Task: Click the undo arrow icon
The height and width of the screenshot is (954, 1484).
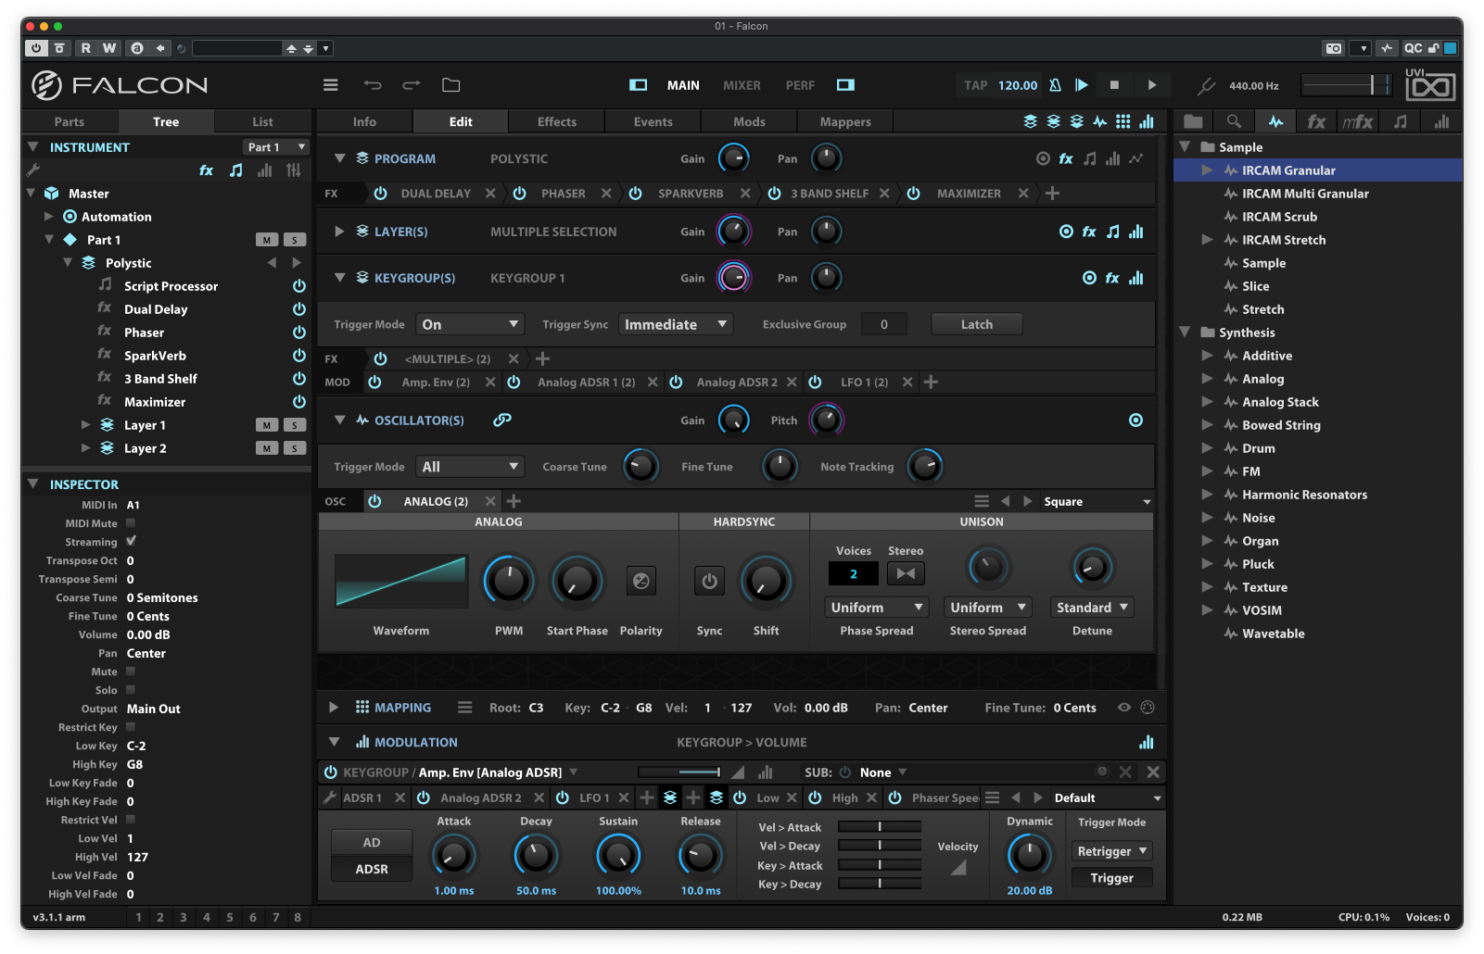Action: pyautogui.click(x=373, y=85)
